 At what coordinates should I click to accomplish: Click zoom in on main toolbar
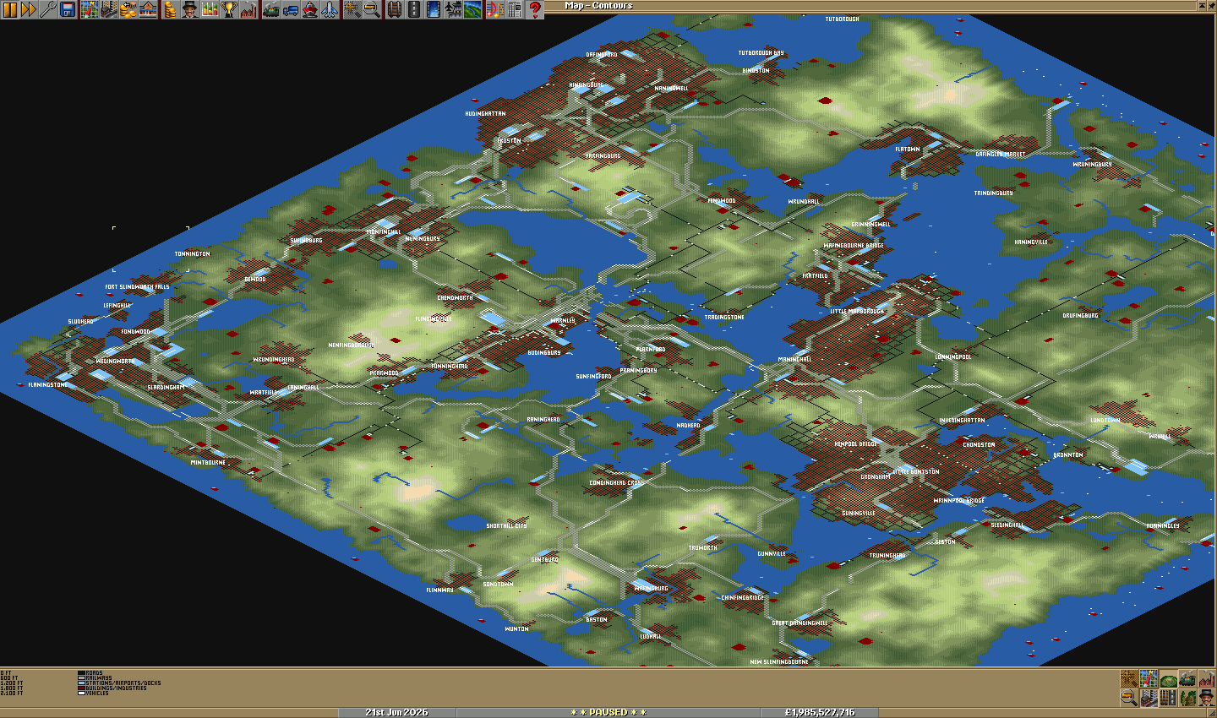(x=352, y=9)
